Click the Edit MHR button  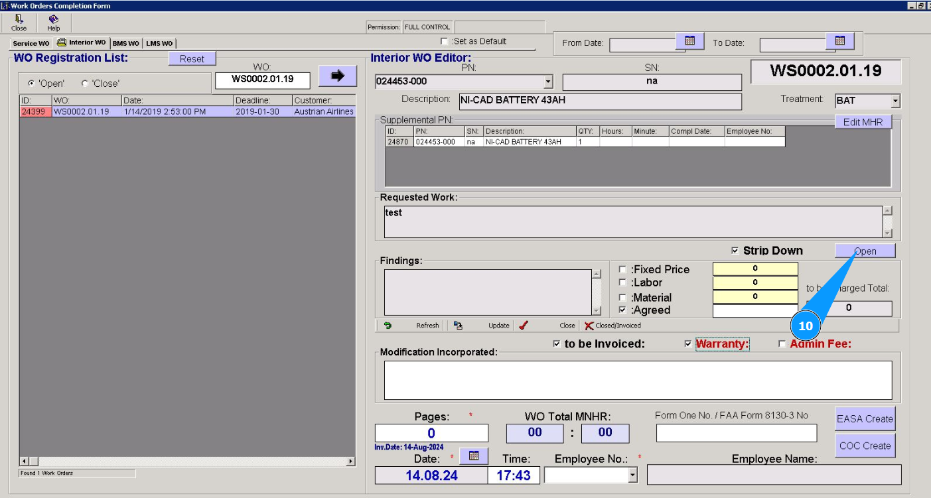[x=863, y=122]
